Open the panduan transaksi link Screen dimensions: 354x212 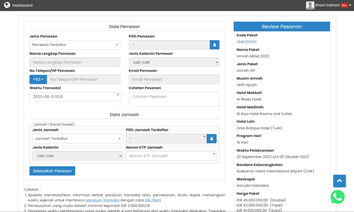pos(102,200)
